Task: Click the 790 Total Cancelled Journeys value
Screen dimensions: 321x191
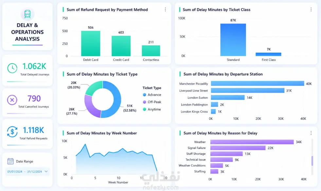Action: pyautogui.click(x=34, y=99)
